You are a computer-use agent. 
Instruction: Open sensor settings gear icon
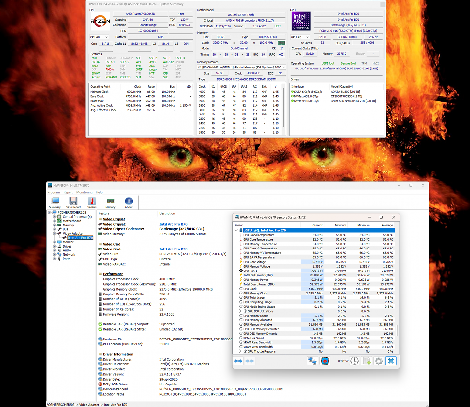coord(378,361)
